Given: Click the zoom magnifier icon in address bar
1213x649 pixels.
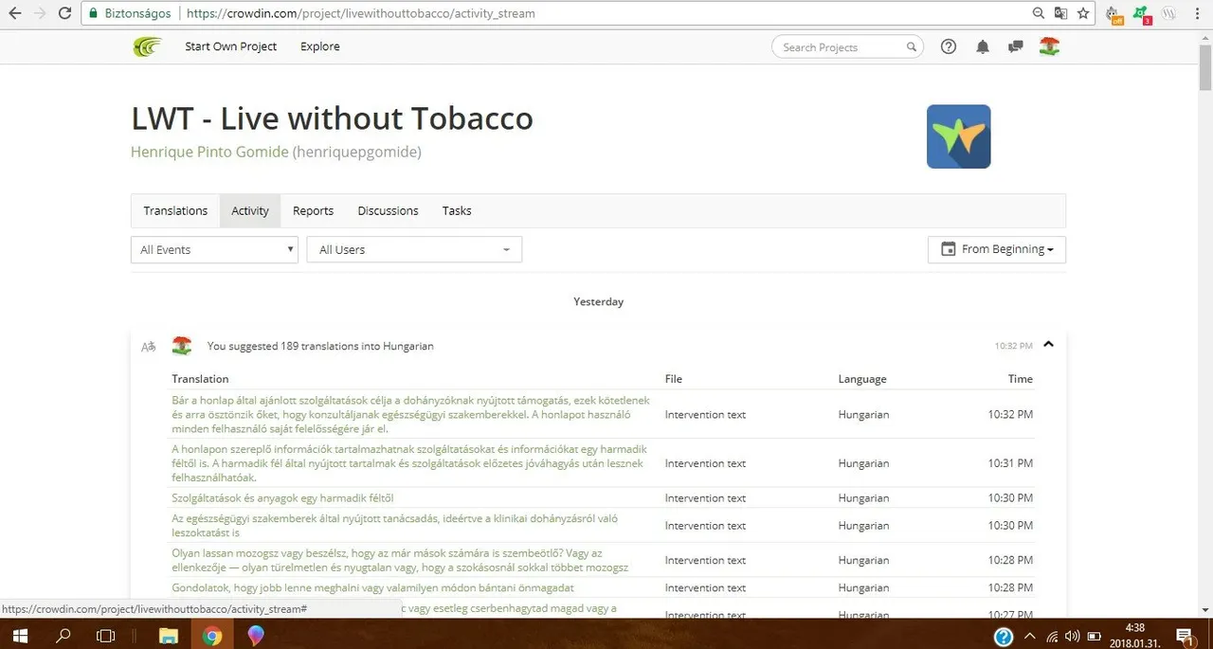Looking at the screenshot, I should pos(1039,13).
